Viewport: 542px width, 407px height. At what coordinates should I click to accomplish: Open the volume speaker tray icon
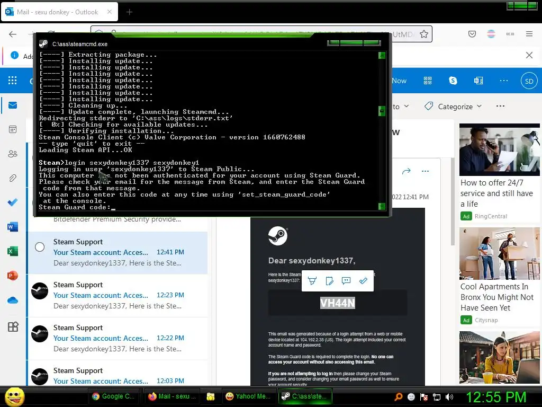pos(449,397)
